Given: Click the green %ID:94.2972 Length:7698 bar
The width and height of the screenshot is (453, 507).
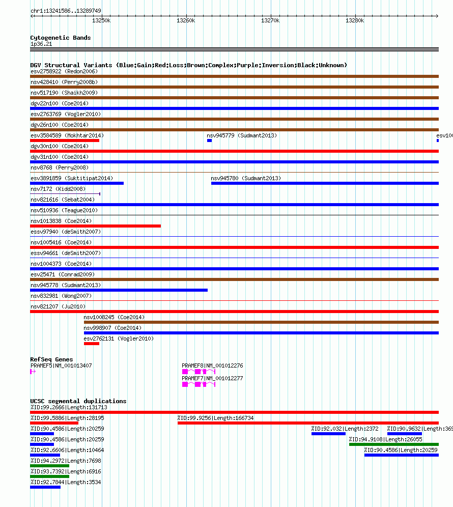Looking at the screenshot, I should (x=49, y=466).
